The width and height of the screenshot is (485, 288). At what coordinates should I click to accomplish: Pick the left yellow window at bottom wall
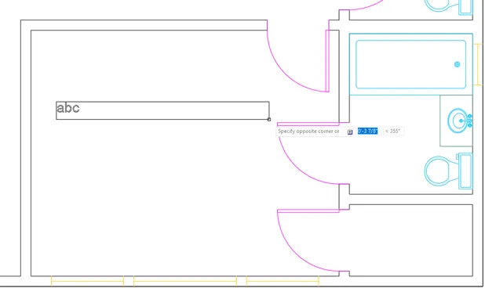point(88,281)
